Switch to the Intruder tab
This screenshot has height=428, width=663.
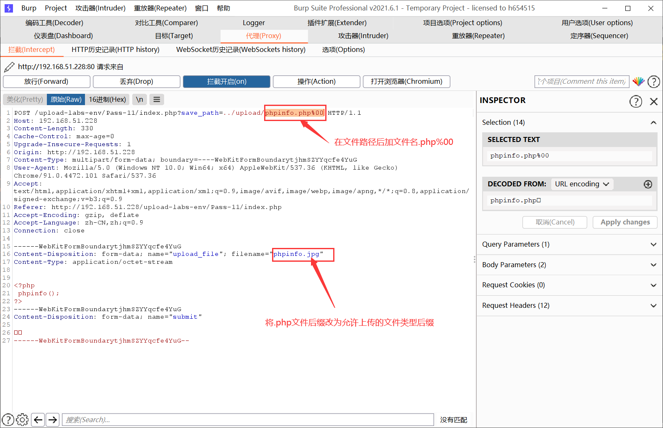point(363,36)
